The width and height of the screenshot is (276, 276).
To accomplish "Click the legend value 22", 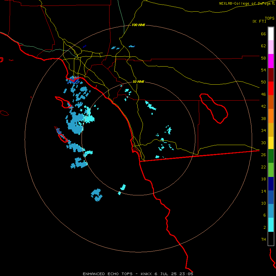I will point(263,167).
